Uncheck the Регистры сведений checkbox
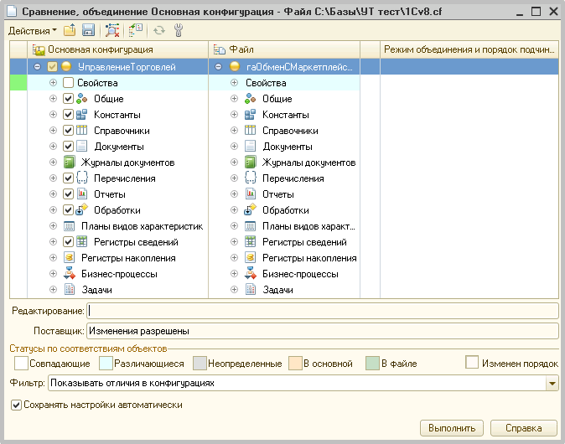Screen dimensions: 565x444 pyautogui.click(x=68, y=241)
